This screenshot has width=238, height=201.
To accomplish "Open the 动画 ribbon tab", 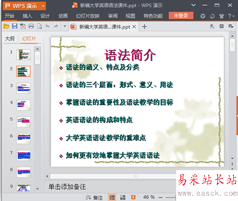I will pos(63,16).
